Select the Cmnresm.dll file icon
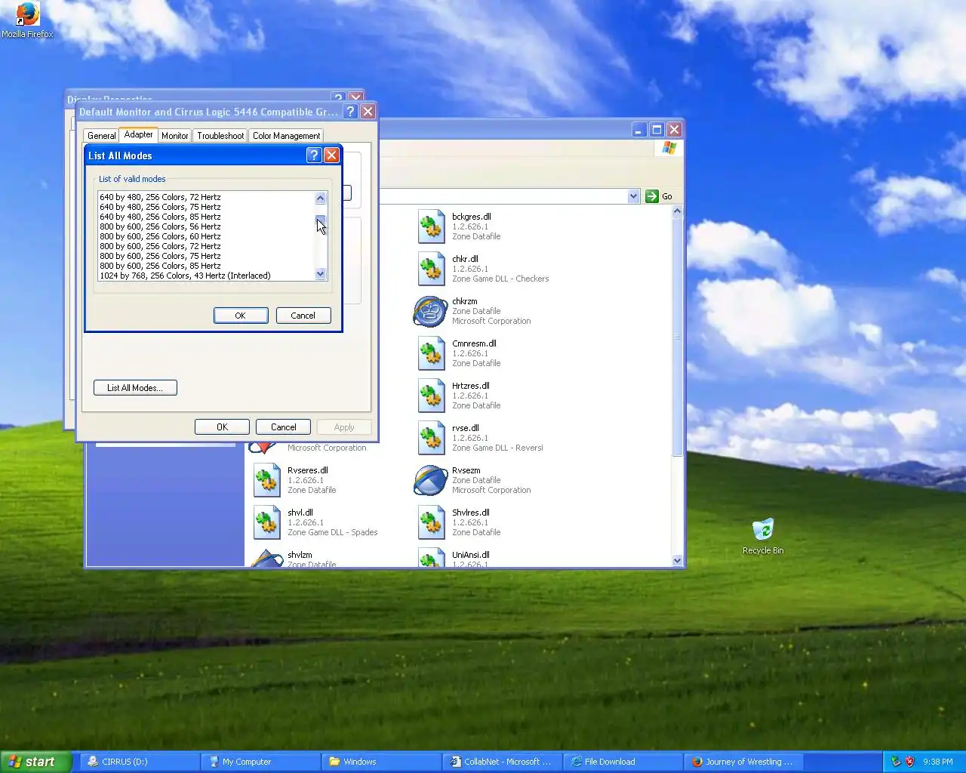 point(431,353)
